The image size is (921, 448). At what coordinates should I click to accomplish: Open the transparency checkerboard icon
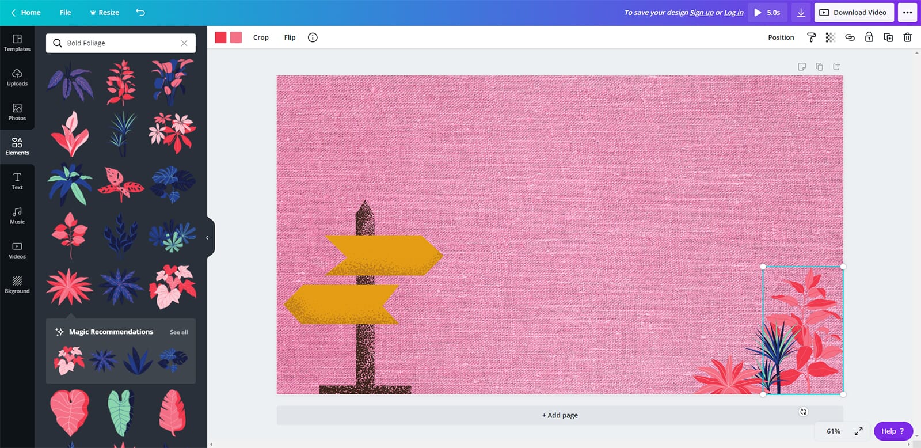830,37
